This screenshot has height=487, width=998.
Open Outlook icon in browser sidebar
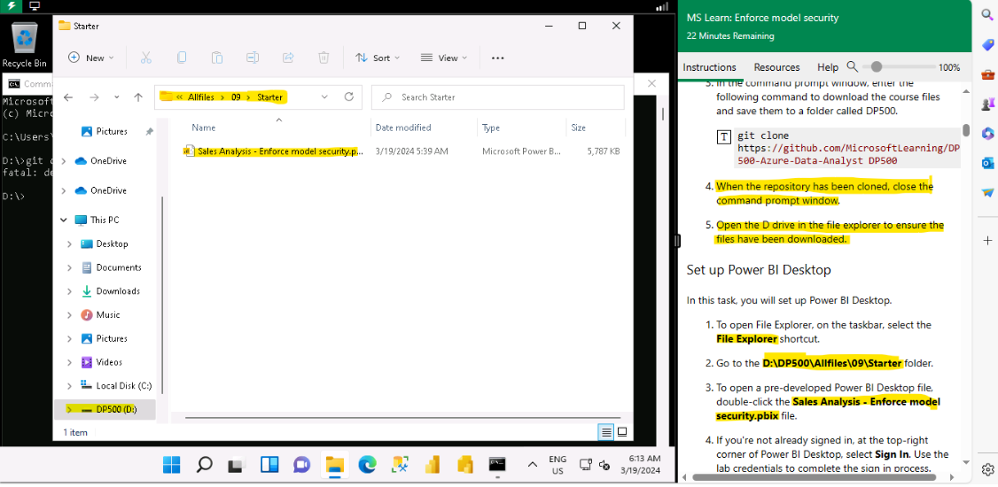coord(988,163)
